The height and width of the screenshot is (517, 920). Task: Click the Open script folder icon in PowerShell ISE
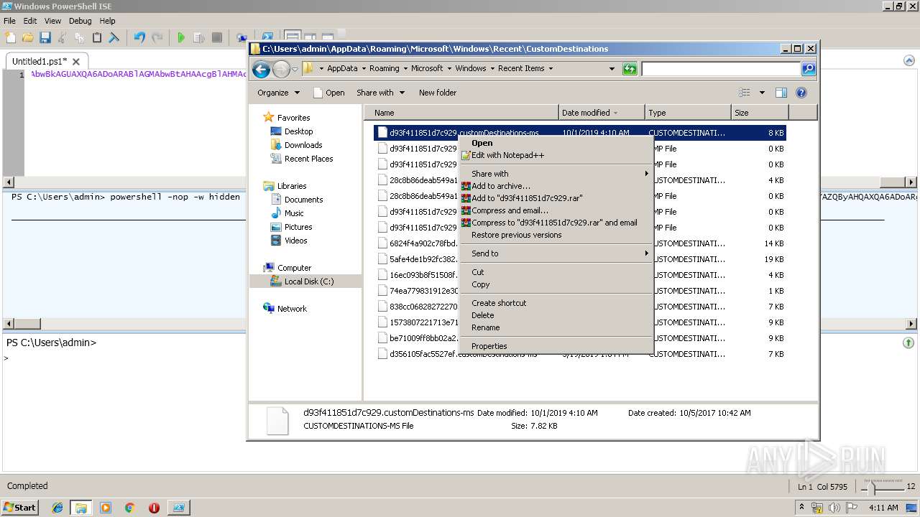coord(27,37)
